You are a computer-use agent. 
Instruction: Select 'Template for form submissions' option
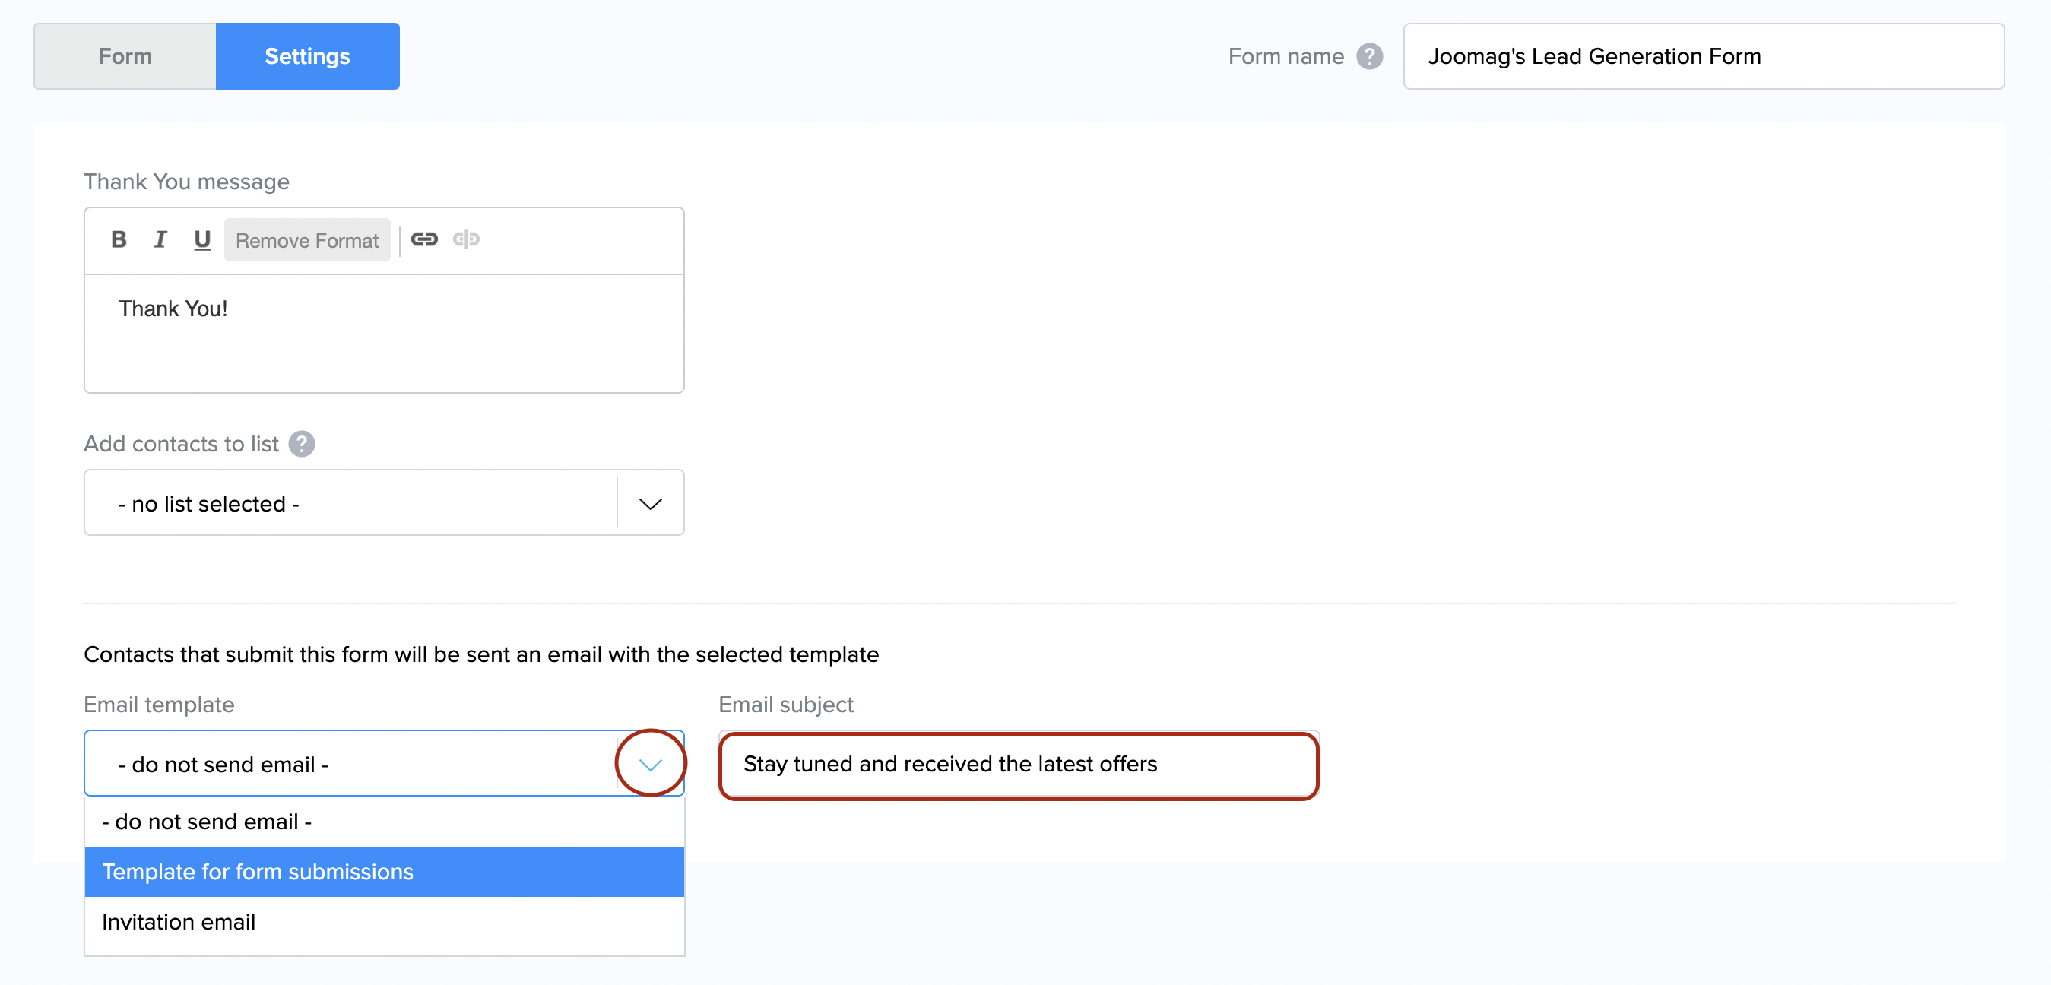pos(384,871)
